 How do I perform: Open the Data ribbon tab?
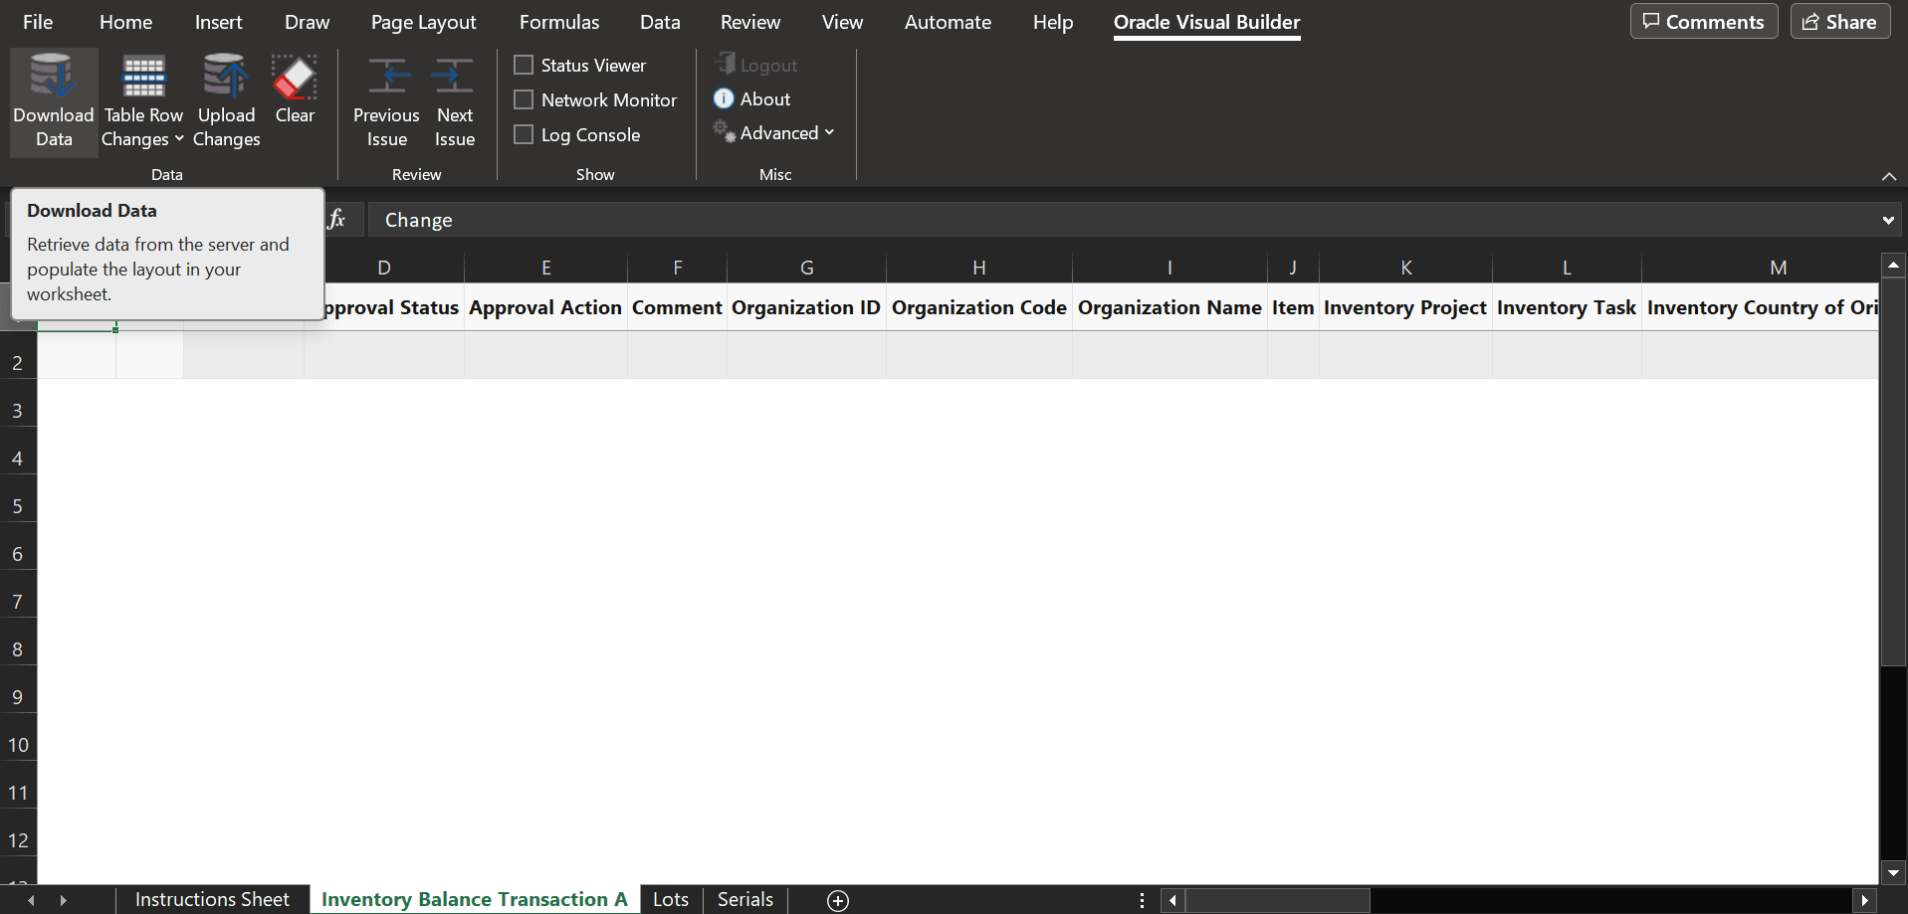660,22
